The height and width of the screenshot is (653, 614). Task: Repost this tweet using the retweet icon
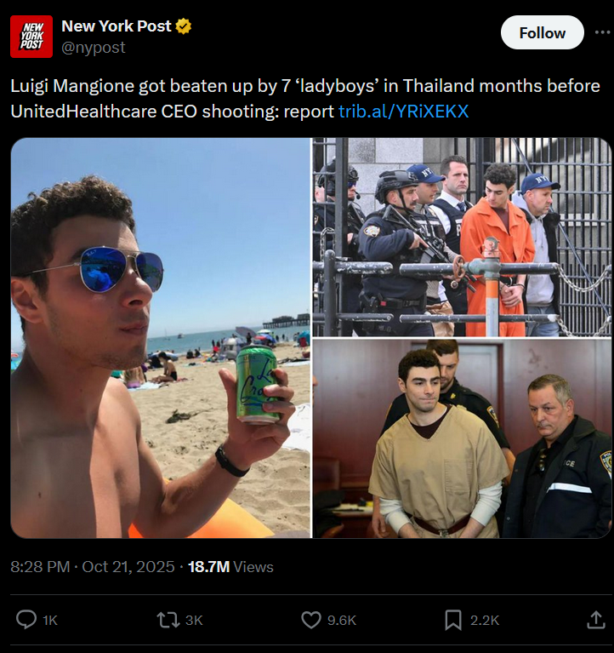click(x=168, y=620)
